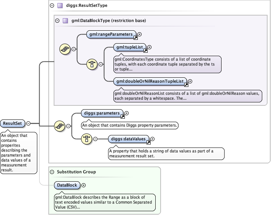Click the reference arrow icon on diggs:dataValues
271x215 pixels.
click(x=148, y=142)
